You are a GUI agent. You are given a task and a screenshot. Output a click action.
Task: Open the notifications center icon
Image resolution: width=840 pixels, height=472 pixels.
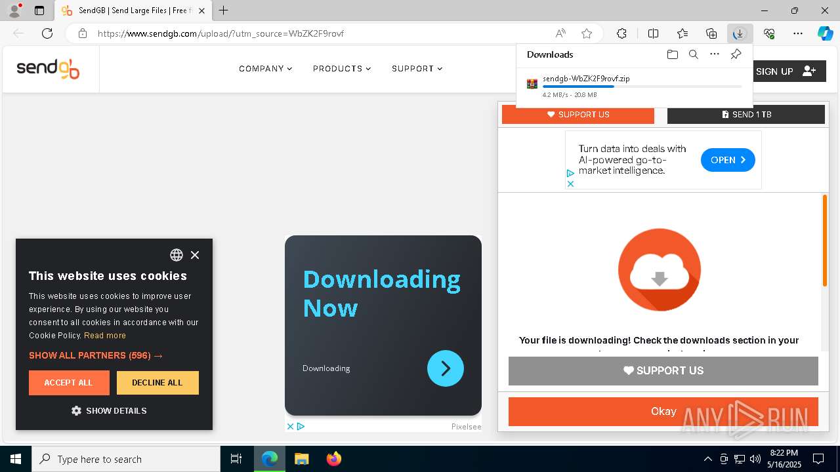click(818, 459)
